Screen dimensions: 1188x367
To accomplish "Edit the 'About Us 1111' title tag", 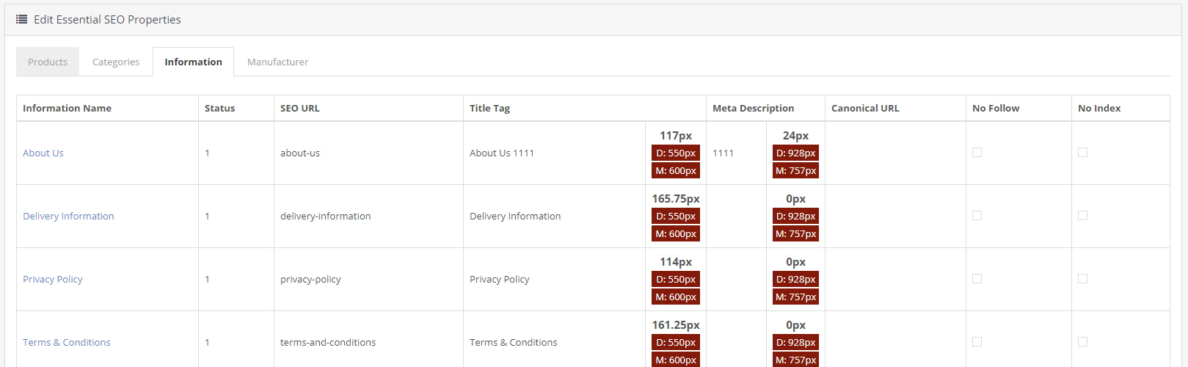I will pyautogui.click(x=502, y=153).
